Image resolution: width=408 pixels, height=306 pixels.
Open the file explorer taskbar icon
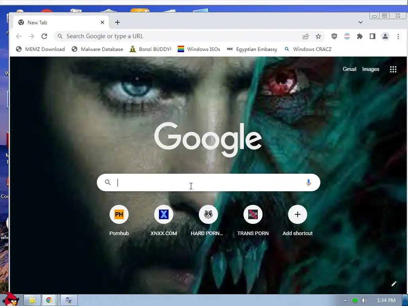(32, 300)
